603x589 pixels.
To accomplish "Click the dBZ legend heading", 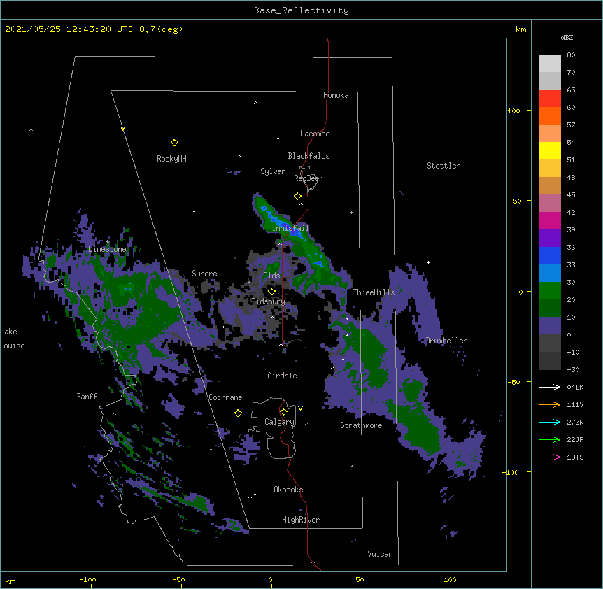I will coord(567,37).
